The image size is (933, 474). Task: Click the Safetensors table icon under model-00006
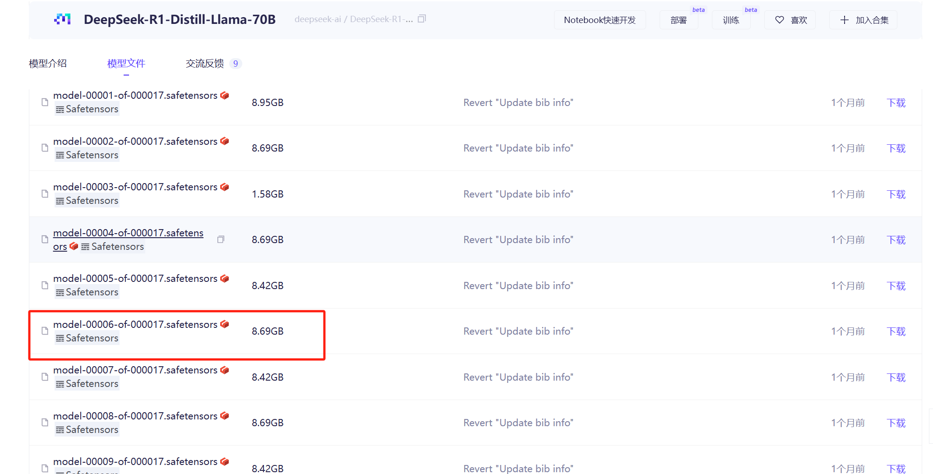(x=60, y=339)
